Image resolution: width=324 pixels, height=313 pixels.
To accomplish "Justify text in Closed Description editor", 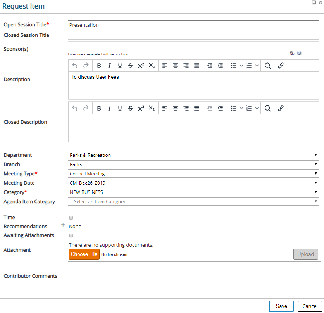I will point(197,108).
